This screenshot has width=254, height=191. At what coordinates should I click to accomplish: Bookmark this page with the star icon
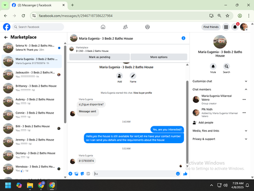point(228,16)
